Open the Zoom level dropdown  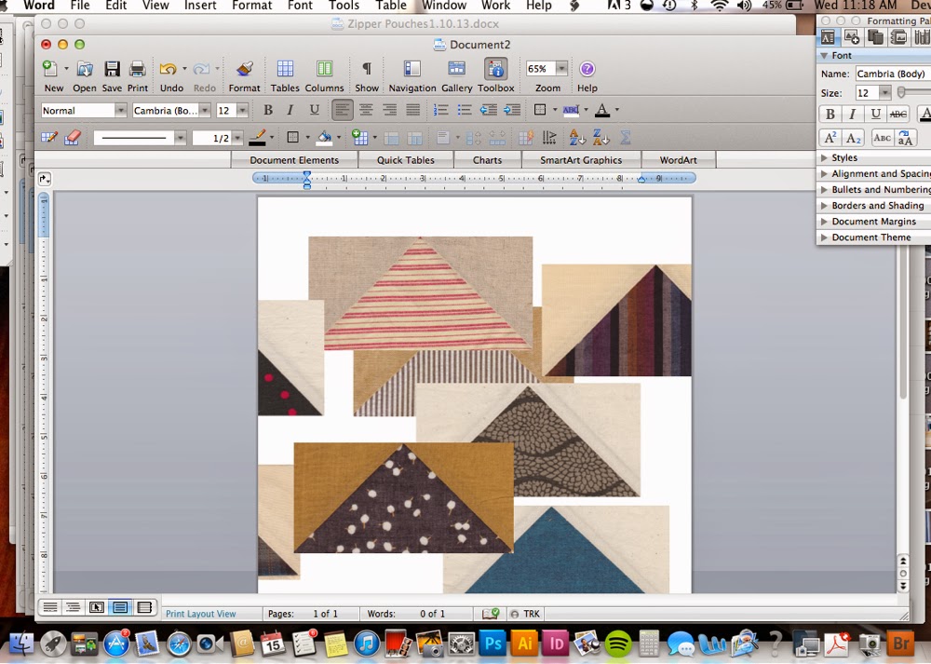[x=559, y=67]
